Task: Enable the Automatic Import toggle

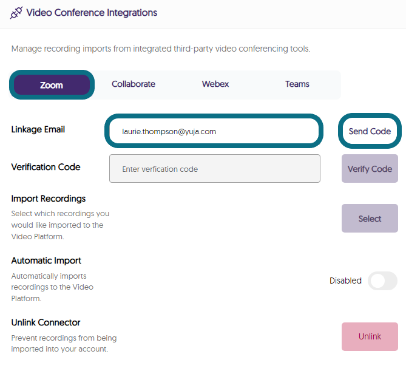Action: click(x=382, y=281)
